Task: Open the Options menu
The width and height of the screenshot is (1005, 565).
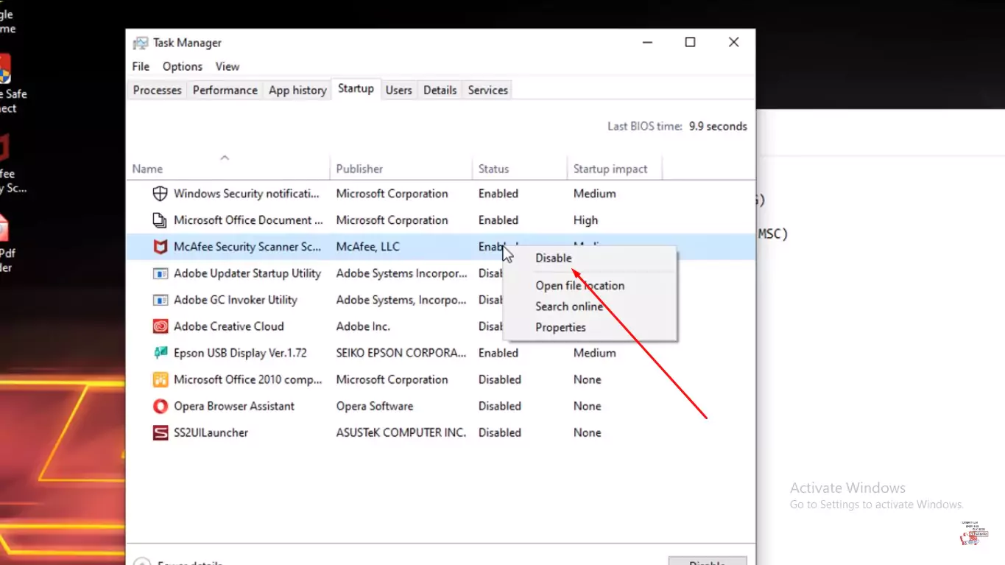Action: click(183, 66)
